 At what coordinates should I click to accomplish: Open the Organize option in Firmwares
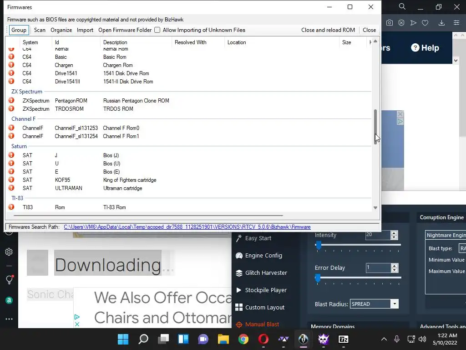pyautogui.click(x=61, y=30)
